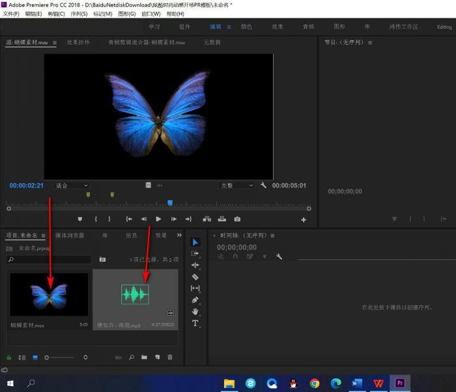Image resolution: width=456 pixels, height=392 pixels.
Task: Click the Add Marker button in source monitor
Action: coord(79,219)
